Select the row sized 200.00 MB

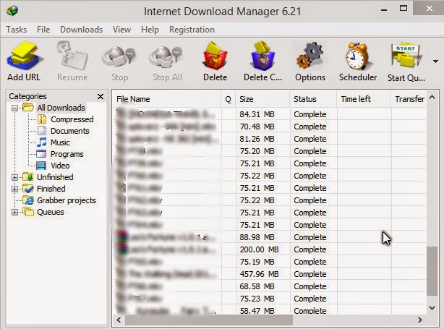tap(270, 249)
